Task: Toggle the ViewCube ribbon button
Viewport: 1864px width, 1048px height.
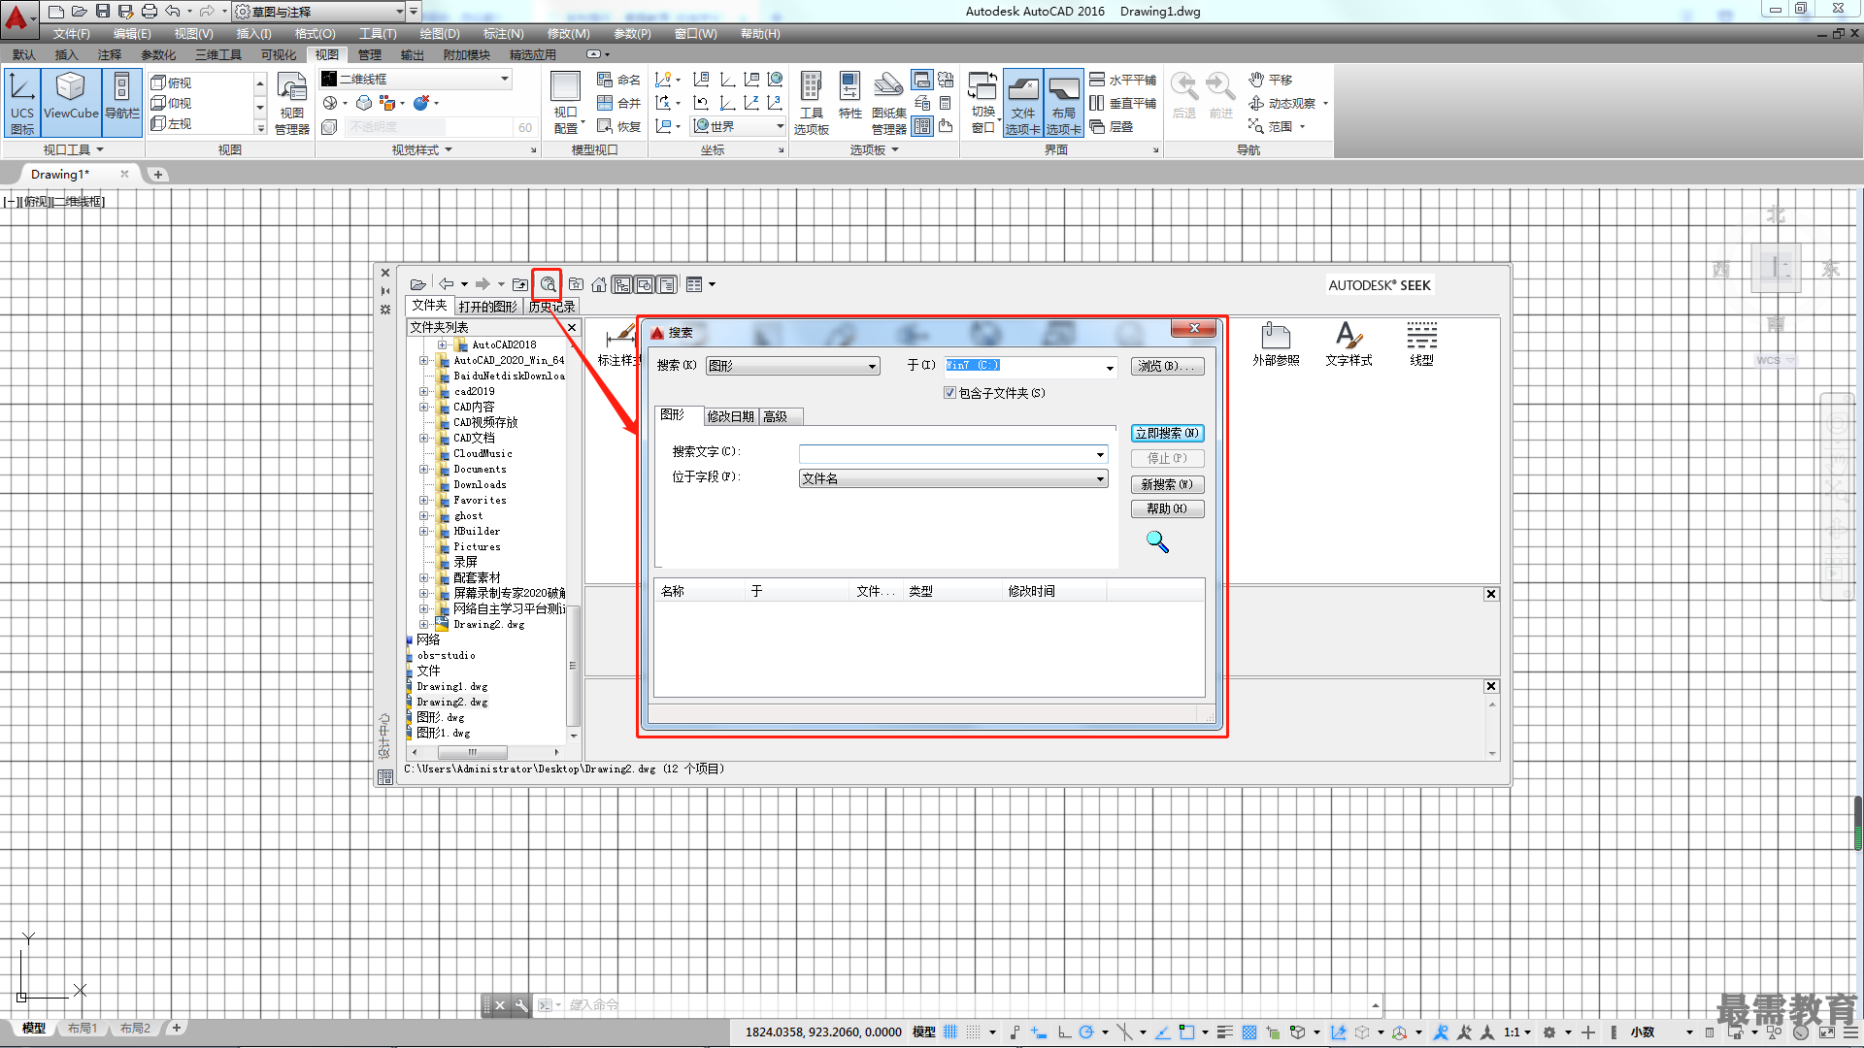Action: (71, 102)
